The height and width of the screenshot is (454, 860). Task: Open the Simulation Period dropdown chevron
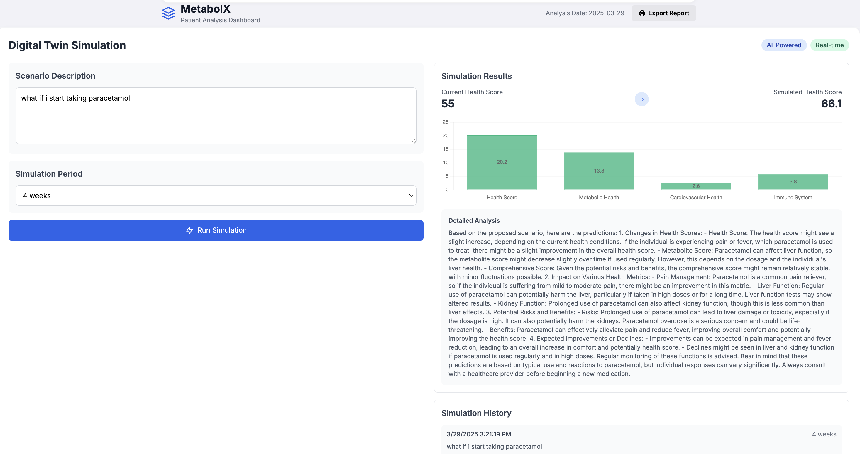411,196
